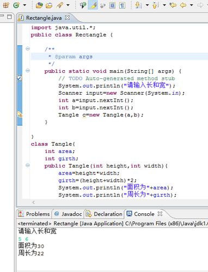Image resolution: width=208 pixels, height=272 pixels.
Task: Open the New Java Class dropdown arrow
Action: (25, 5)
